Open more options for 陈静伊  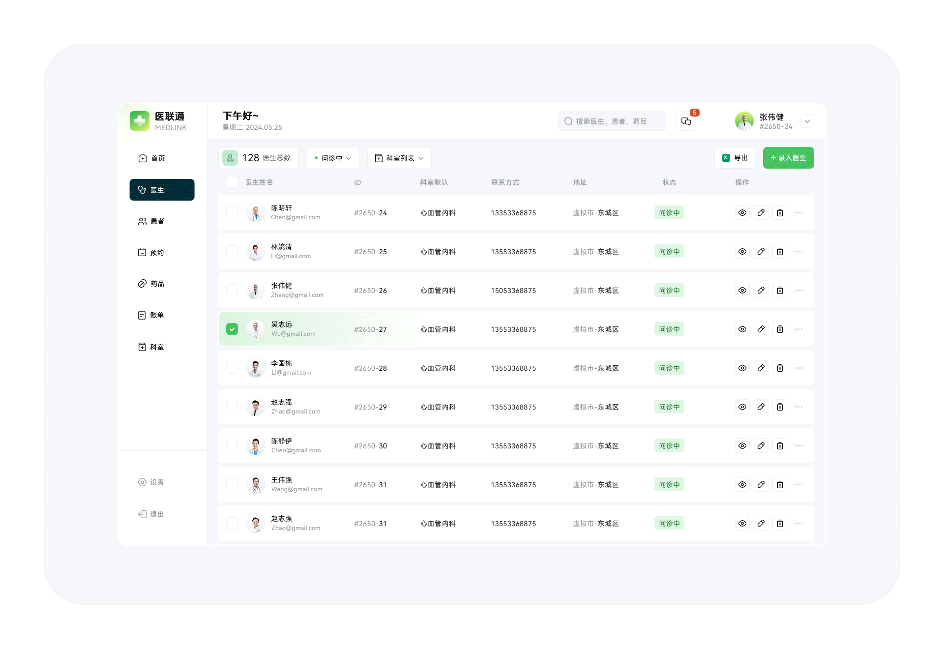coord(798,446)
